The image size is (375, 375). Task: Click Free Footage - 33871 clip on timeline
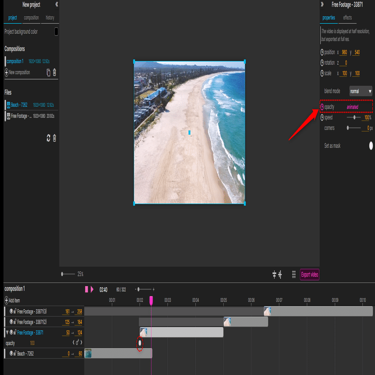[181, 332]
